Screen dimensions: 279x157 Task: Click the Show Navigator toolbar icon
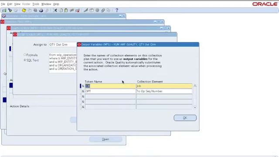tap(16, 10)
